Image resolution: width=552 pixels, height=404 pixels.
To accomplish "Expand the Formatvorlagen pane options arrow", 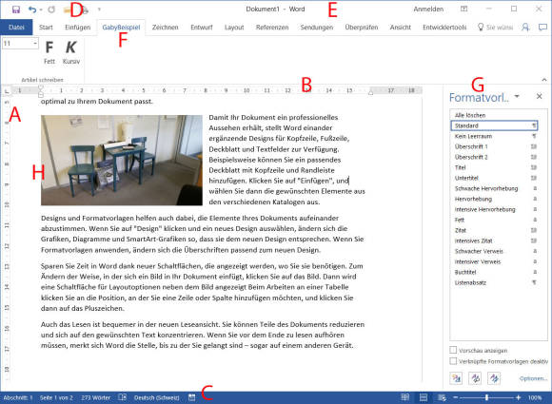I will click(x=517, y=96).
